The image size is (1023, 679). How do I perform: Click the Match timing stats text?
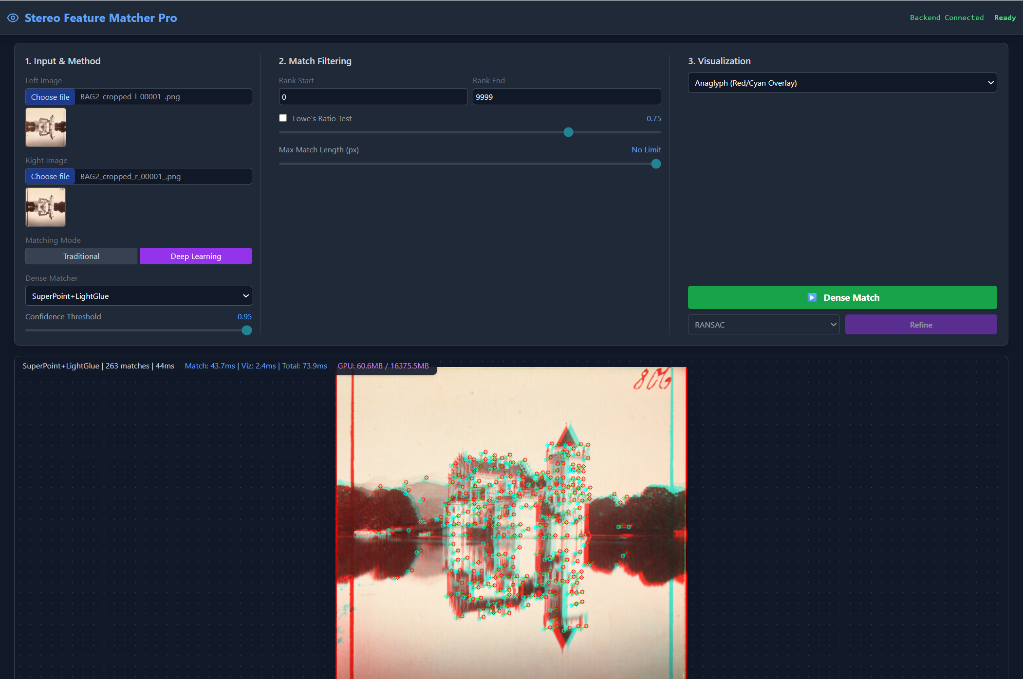pyautogui.click(x=256, y=366)
